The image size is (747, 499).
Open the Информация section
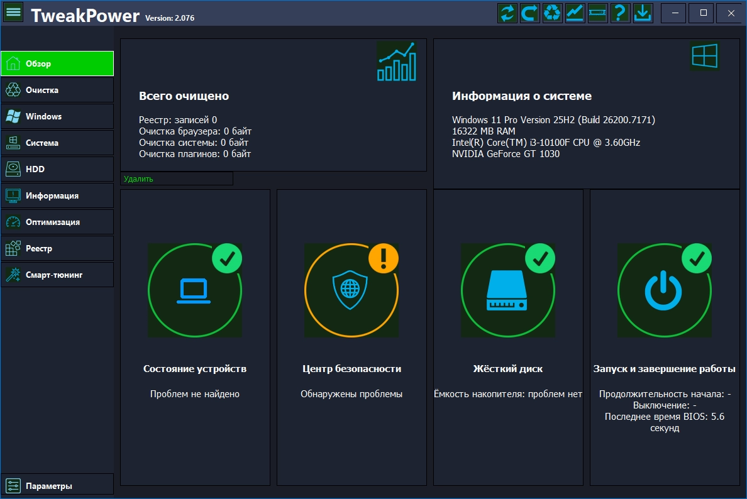(57, 195)
